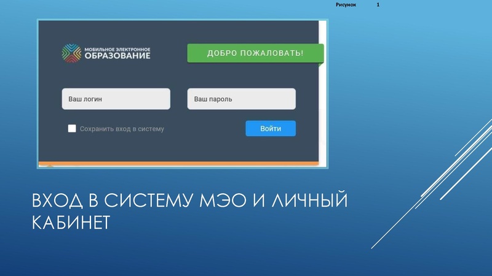492x276 pixels.
Task: Click the 'Рисунок' caption text
Action: tap(346, 5)
